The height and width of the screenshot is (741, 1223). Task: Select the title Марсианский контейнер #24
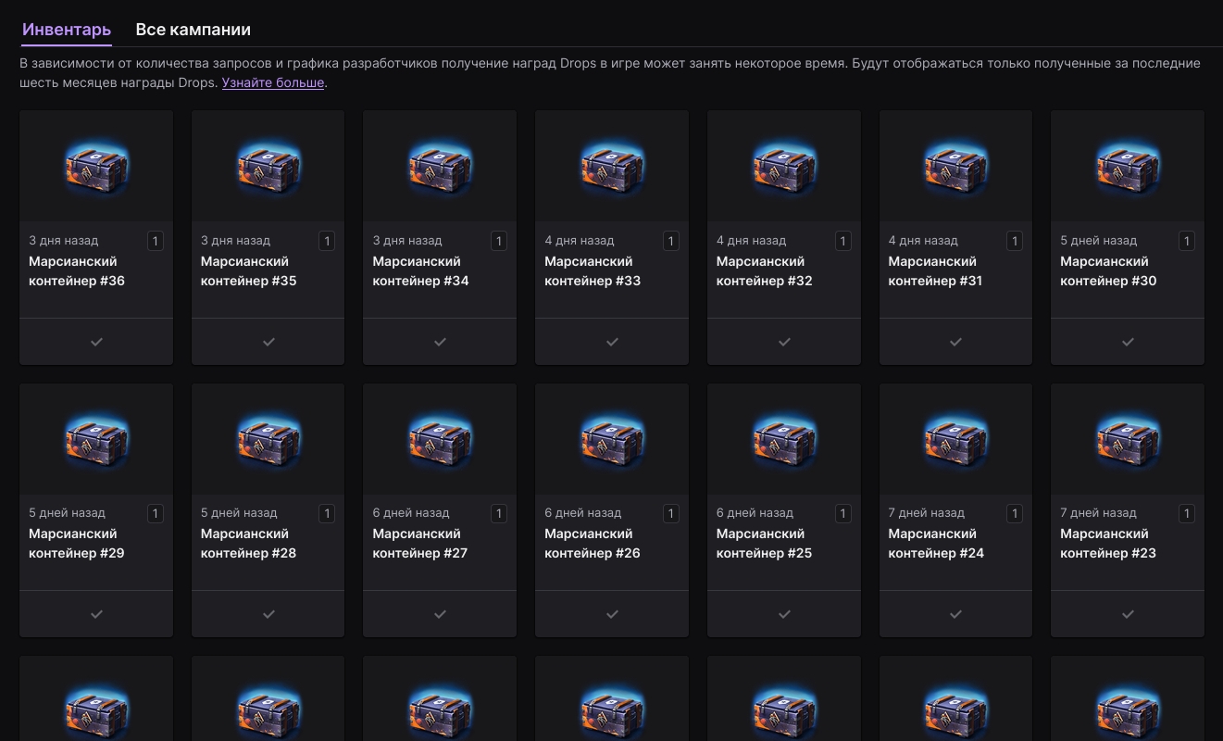point(937,544)
